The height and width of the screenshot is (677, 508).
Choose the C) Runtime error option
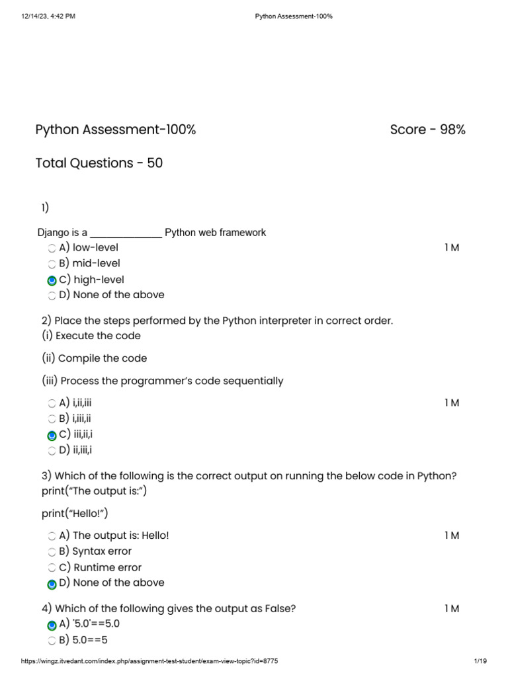click(x=52, y=568)
